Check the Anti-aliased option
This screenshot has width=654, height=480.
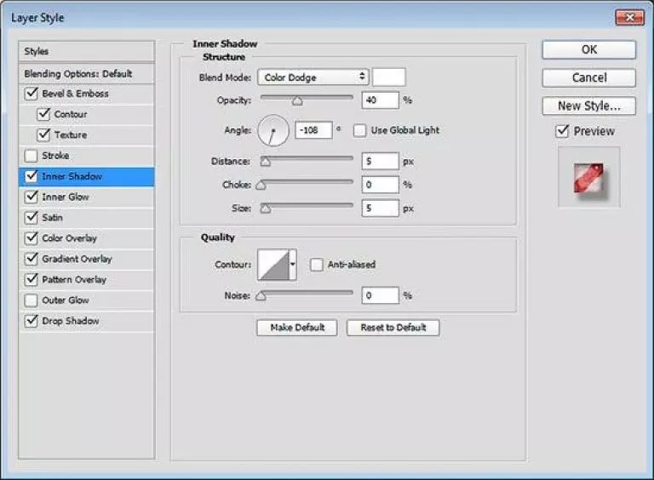pos(317,264)
